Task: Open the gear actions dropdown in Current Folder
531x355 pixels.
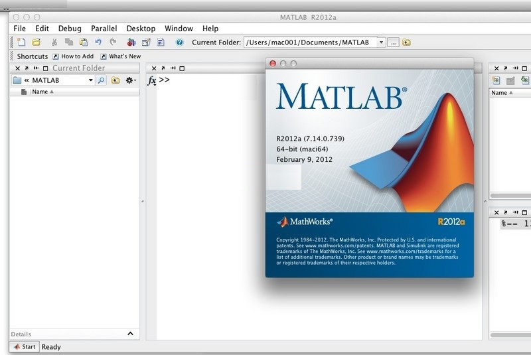Action: point(130,80)
